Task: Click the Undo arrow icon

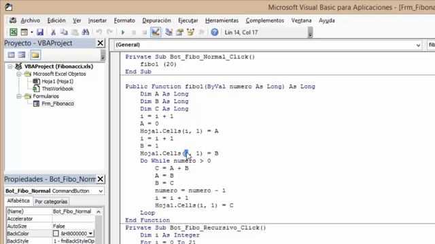Action: pos(99,32)
